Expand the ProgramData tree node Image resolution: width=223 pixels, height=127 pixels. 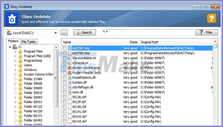click(x=15, y=60)
